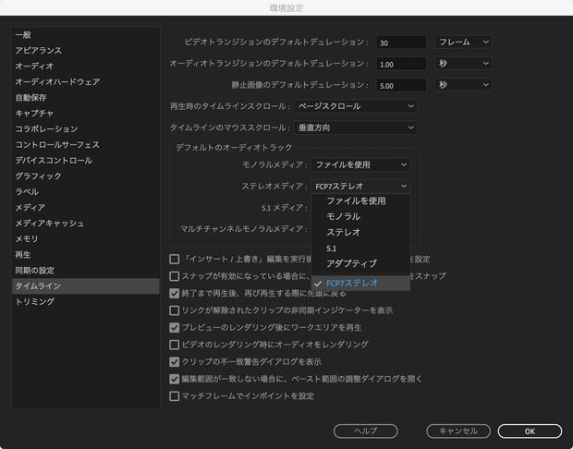Open audio transition 秒 unit dropdown
Viewport: 573px width, 449px height.
coord(463,64)
